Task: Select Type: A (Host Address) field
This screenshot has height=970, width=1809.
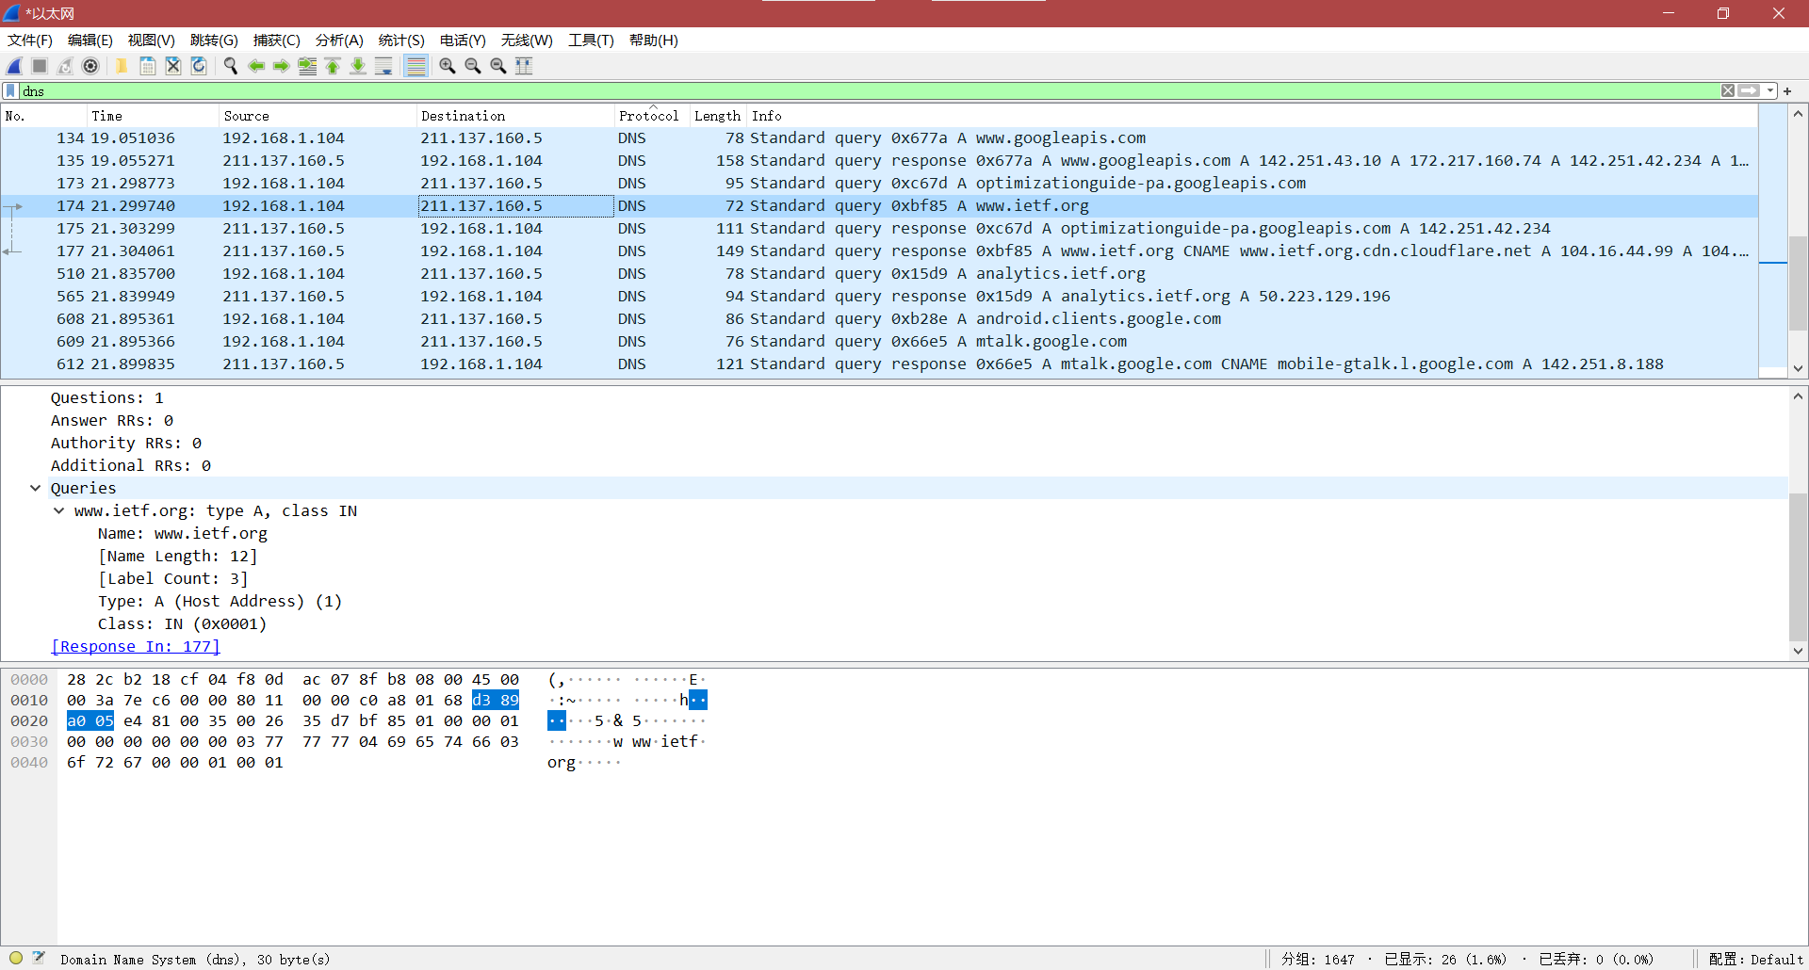Action: coord(220,601)
